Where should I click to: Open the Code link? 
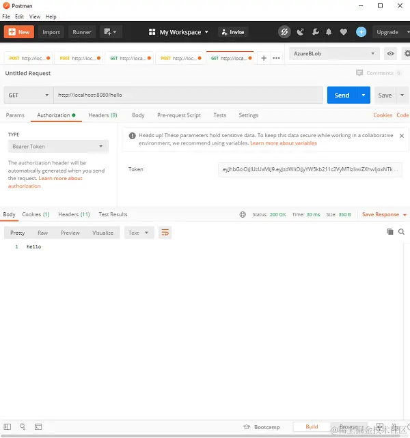pos(402,115)
